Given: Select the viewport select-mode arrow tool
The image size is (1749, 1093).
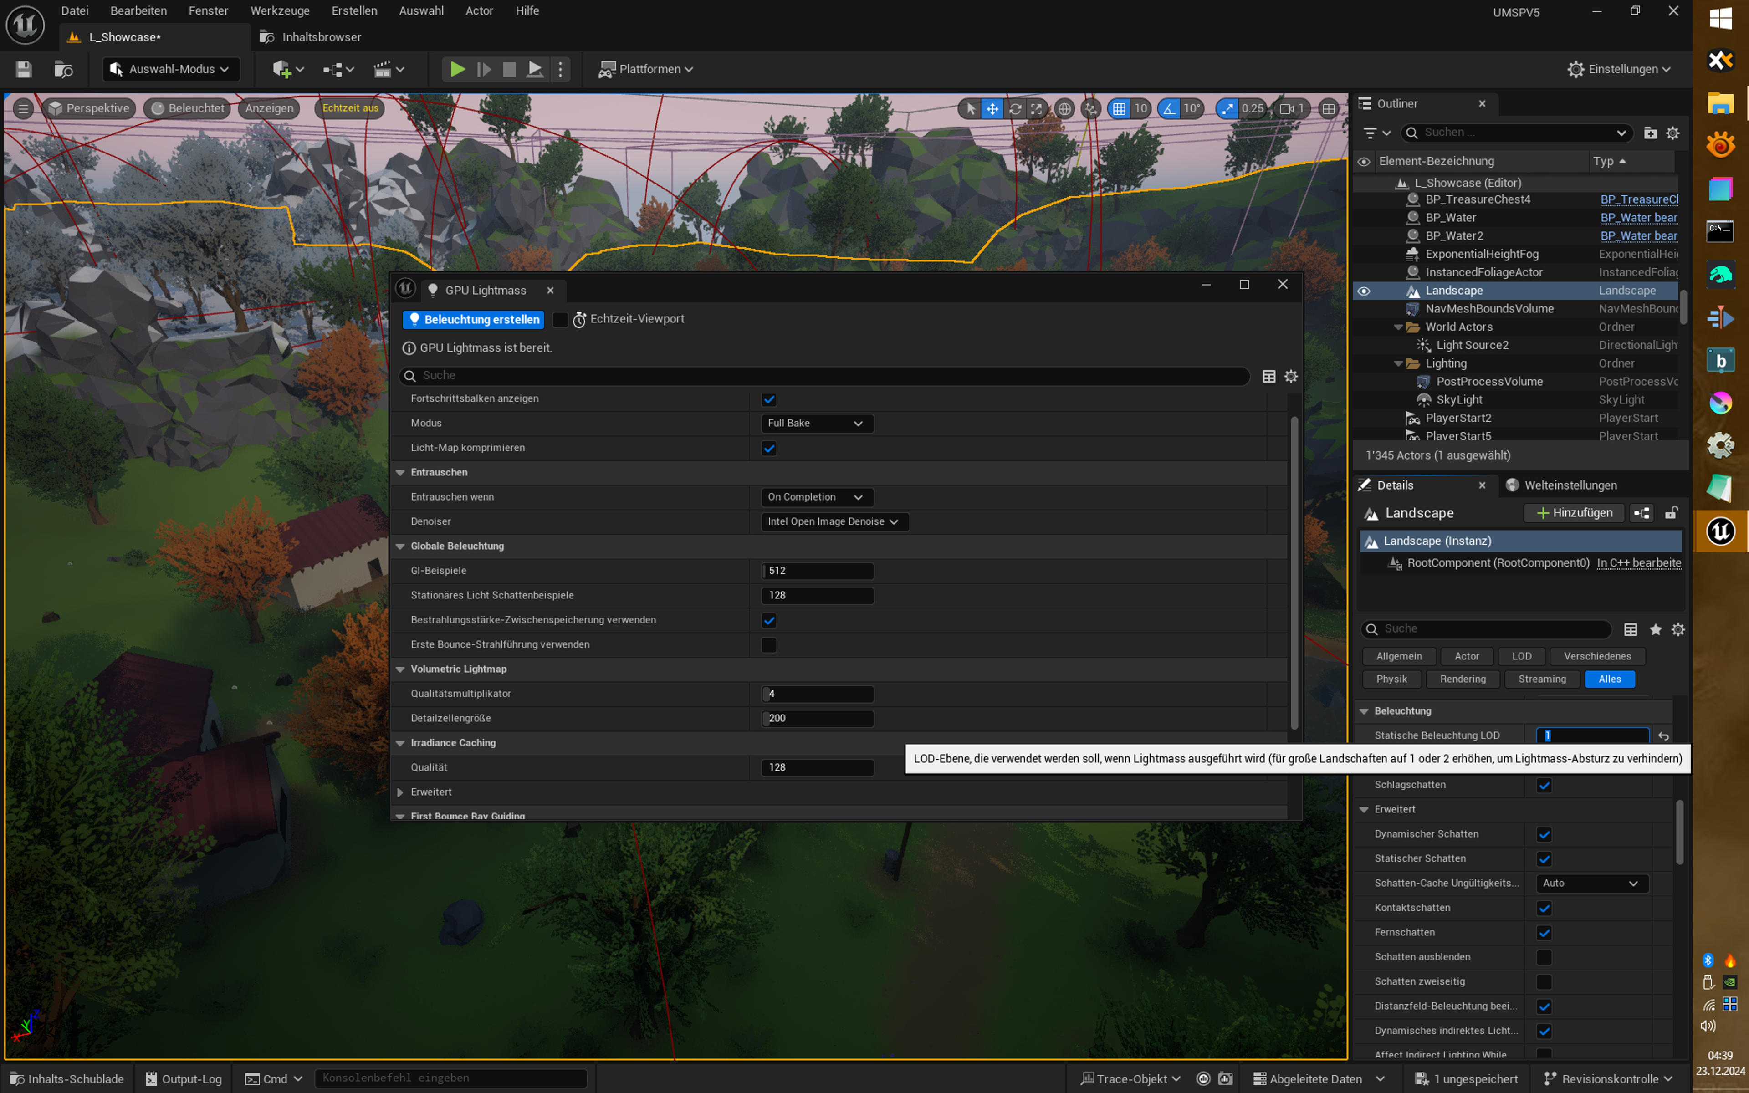Looking at the screenshot, I should [971, 108].
